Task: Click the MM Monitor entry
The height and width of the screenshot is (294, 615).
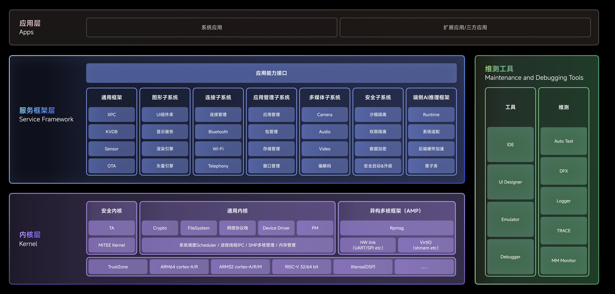Action: click(563, 260)
